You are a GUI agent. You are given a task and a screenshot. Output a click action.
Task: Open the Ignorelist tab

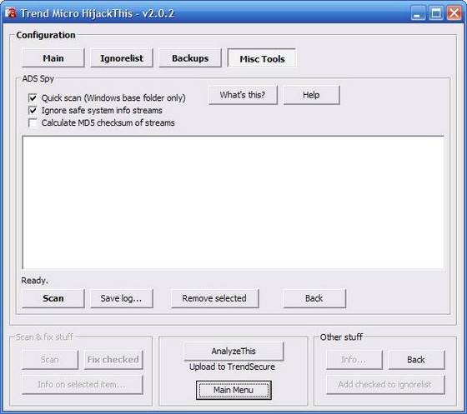(x=122, y=58)
